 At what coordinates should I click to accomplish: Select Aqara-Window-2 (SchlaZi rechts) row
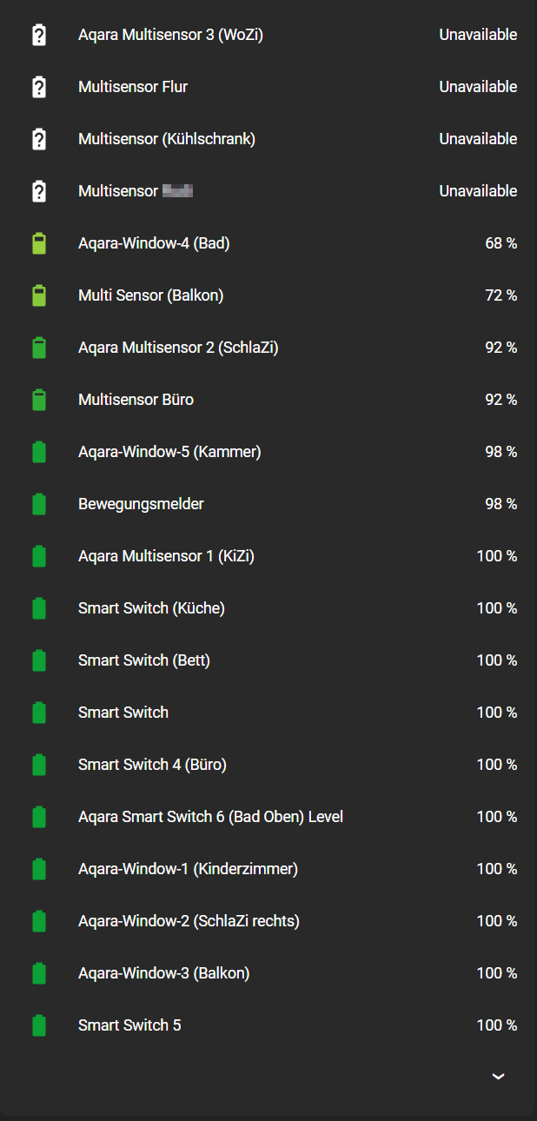click(x=268, y=921)
